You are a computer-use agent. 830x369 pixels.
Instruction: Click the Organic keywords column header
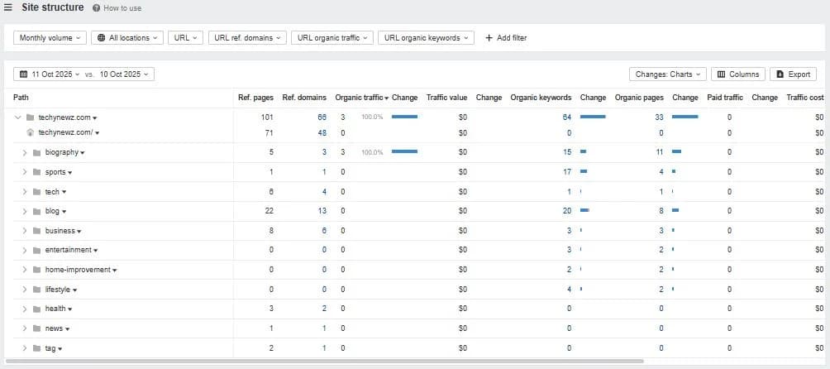tap(541, 98)
